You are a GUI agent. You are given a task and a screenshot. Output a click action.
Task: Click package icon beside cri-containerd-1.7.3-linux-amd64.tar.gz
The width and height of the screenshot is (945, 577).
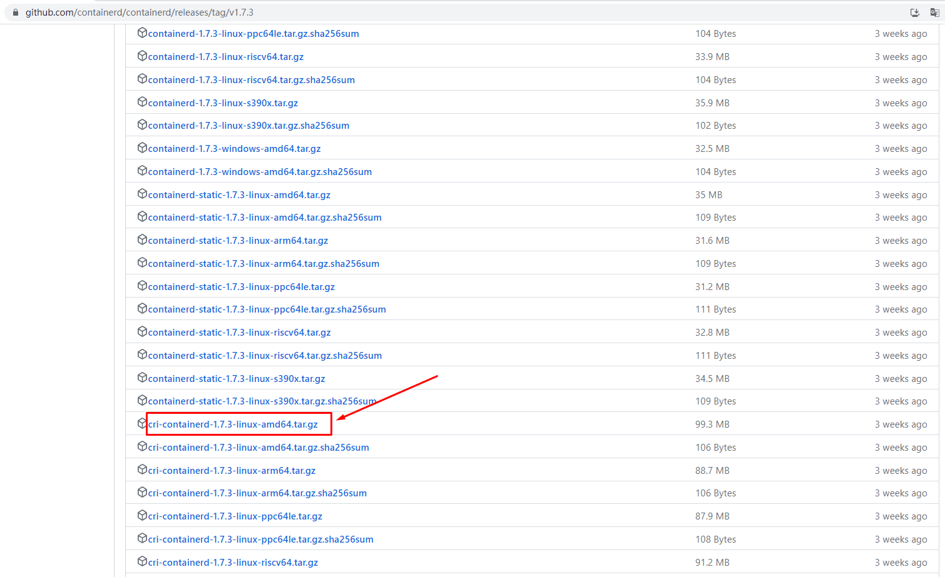click(142, 423)
